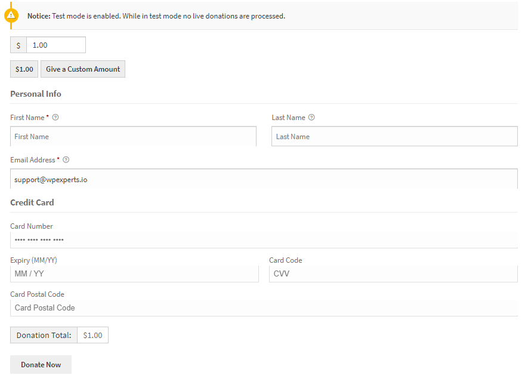The image size is (528, 375).
Task: Click the Email Address help tooltip icon
Action: pyautogui.click(x=66, y=159)
